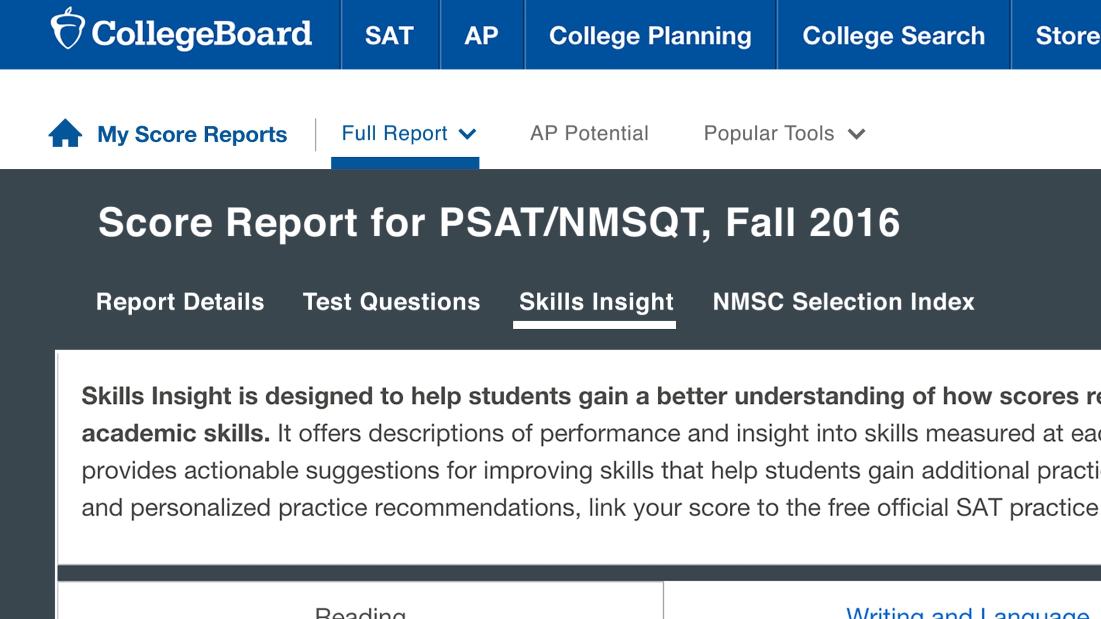Go to the SAT section
The height and width of the screenshot is (619, 1101).
pyautogui.click(x=389, y=35)
